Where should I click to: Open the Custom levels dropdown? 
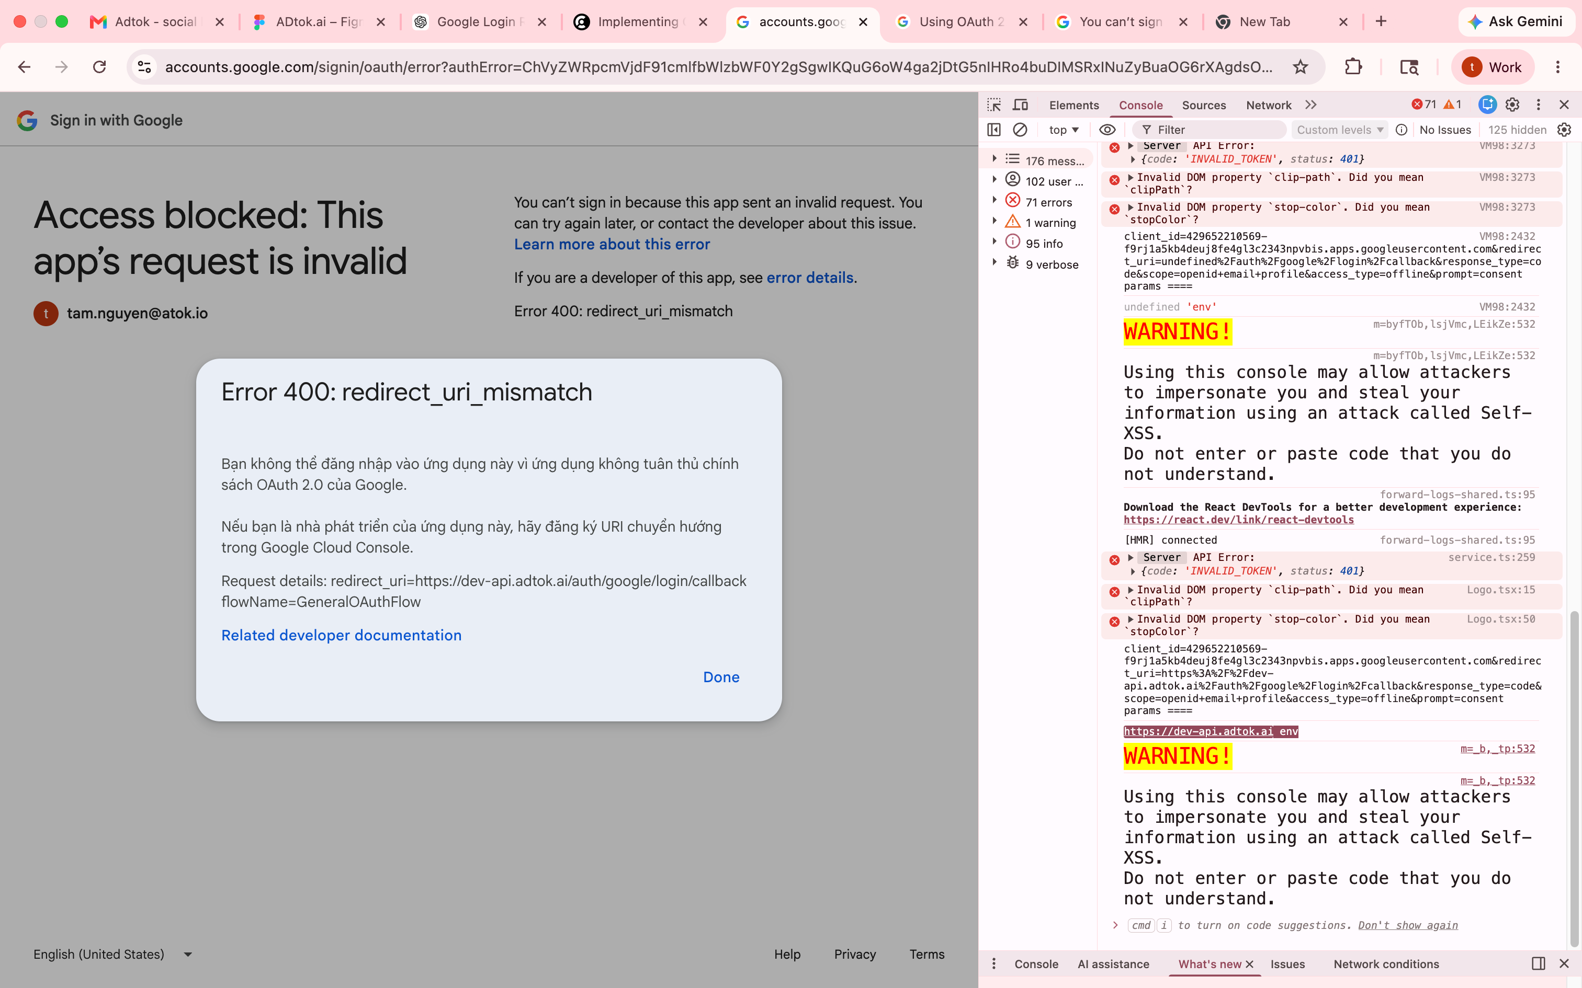[1340, 130]
